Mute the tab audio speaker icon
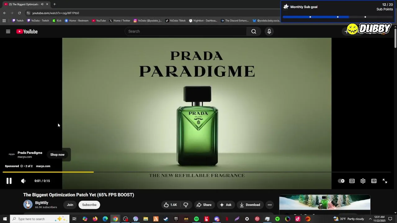This screenshot has width=397, height=223. [42, 4]
